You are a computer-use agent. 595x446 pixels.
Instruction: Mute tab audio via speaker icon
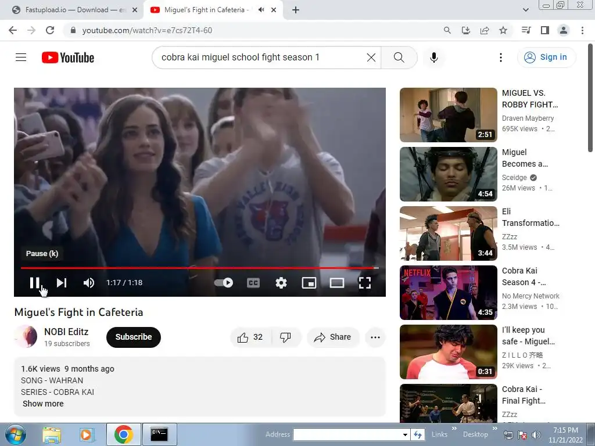tap(261, 10)
